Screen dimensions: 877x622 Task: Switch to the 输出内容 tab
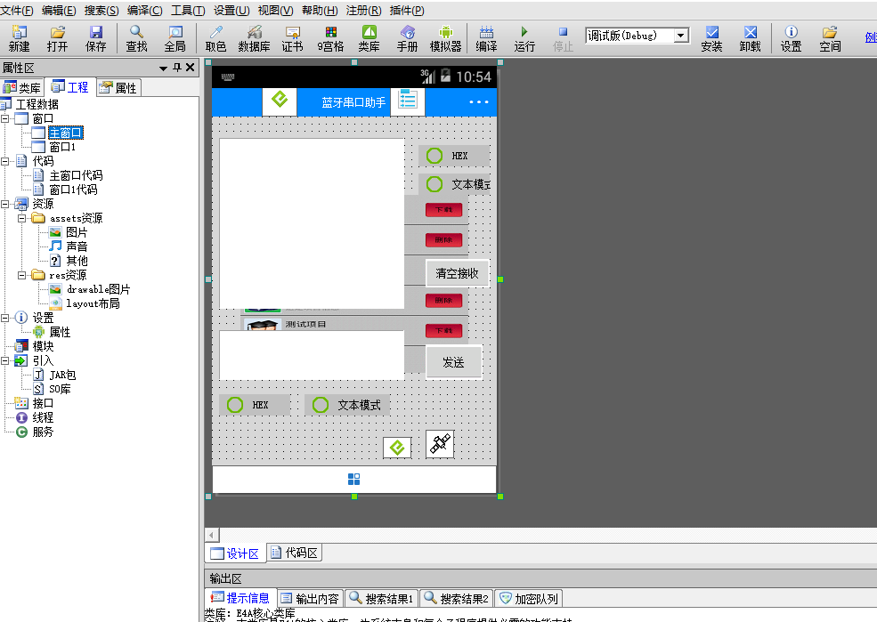pos(310,599)
